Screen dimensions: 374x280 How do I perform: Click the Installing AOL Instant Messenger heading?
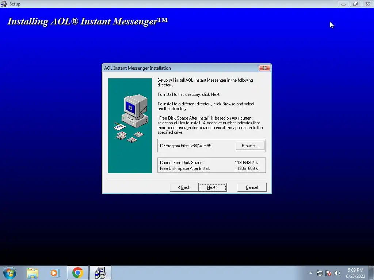[x=88, y=21]
